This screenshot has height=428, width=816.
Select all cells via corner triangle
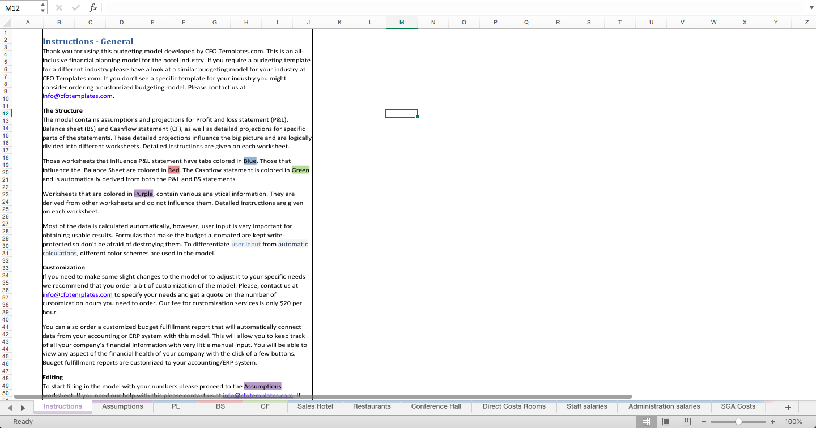tap(6, 23)
